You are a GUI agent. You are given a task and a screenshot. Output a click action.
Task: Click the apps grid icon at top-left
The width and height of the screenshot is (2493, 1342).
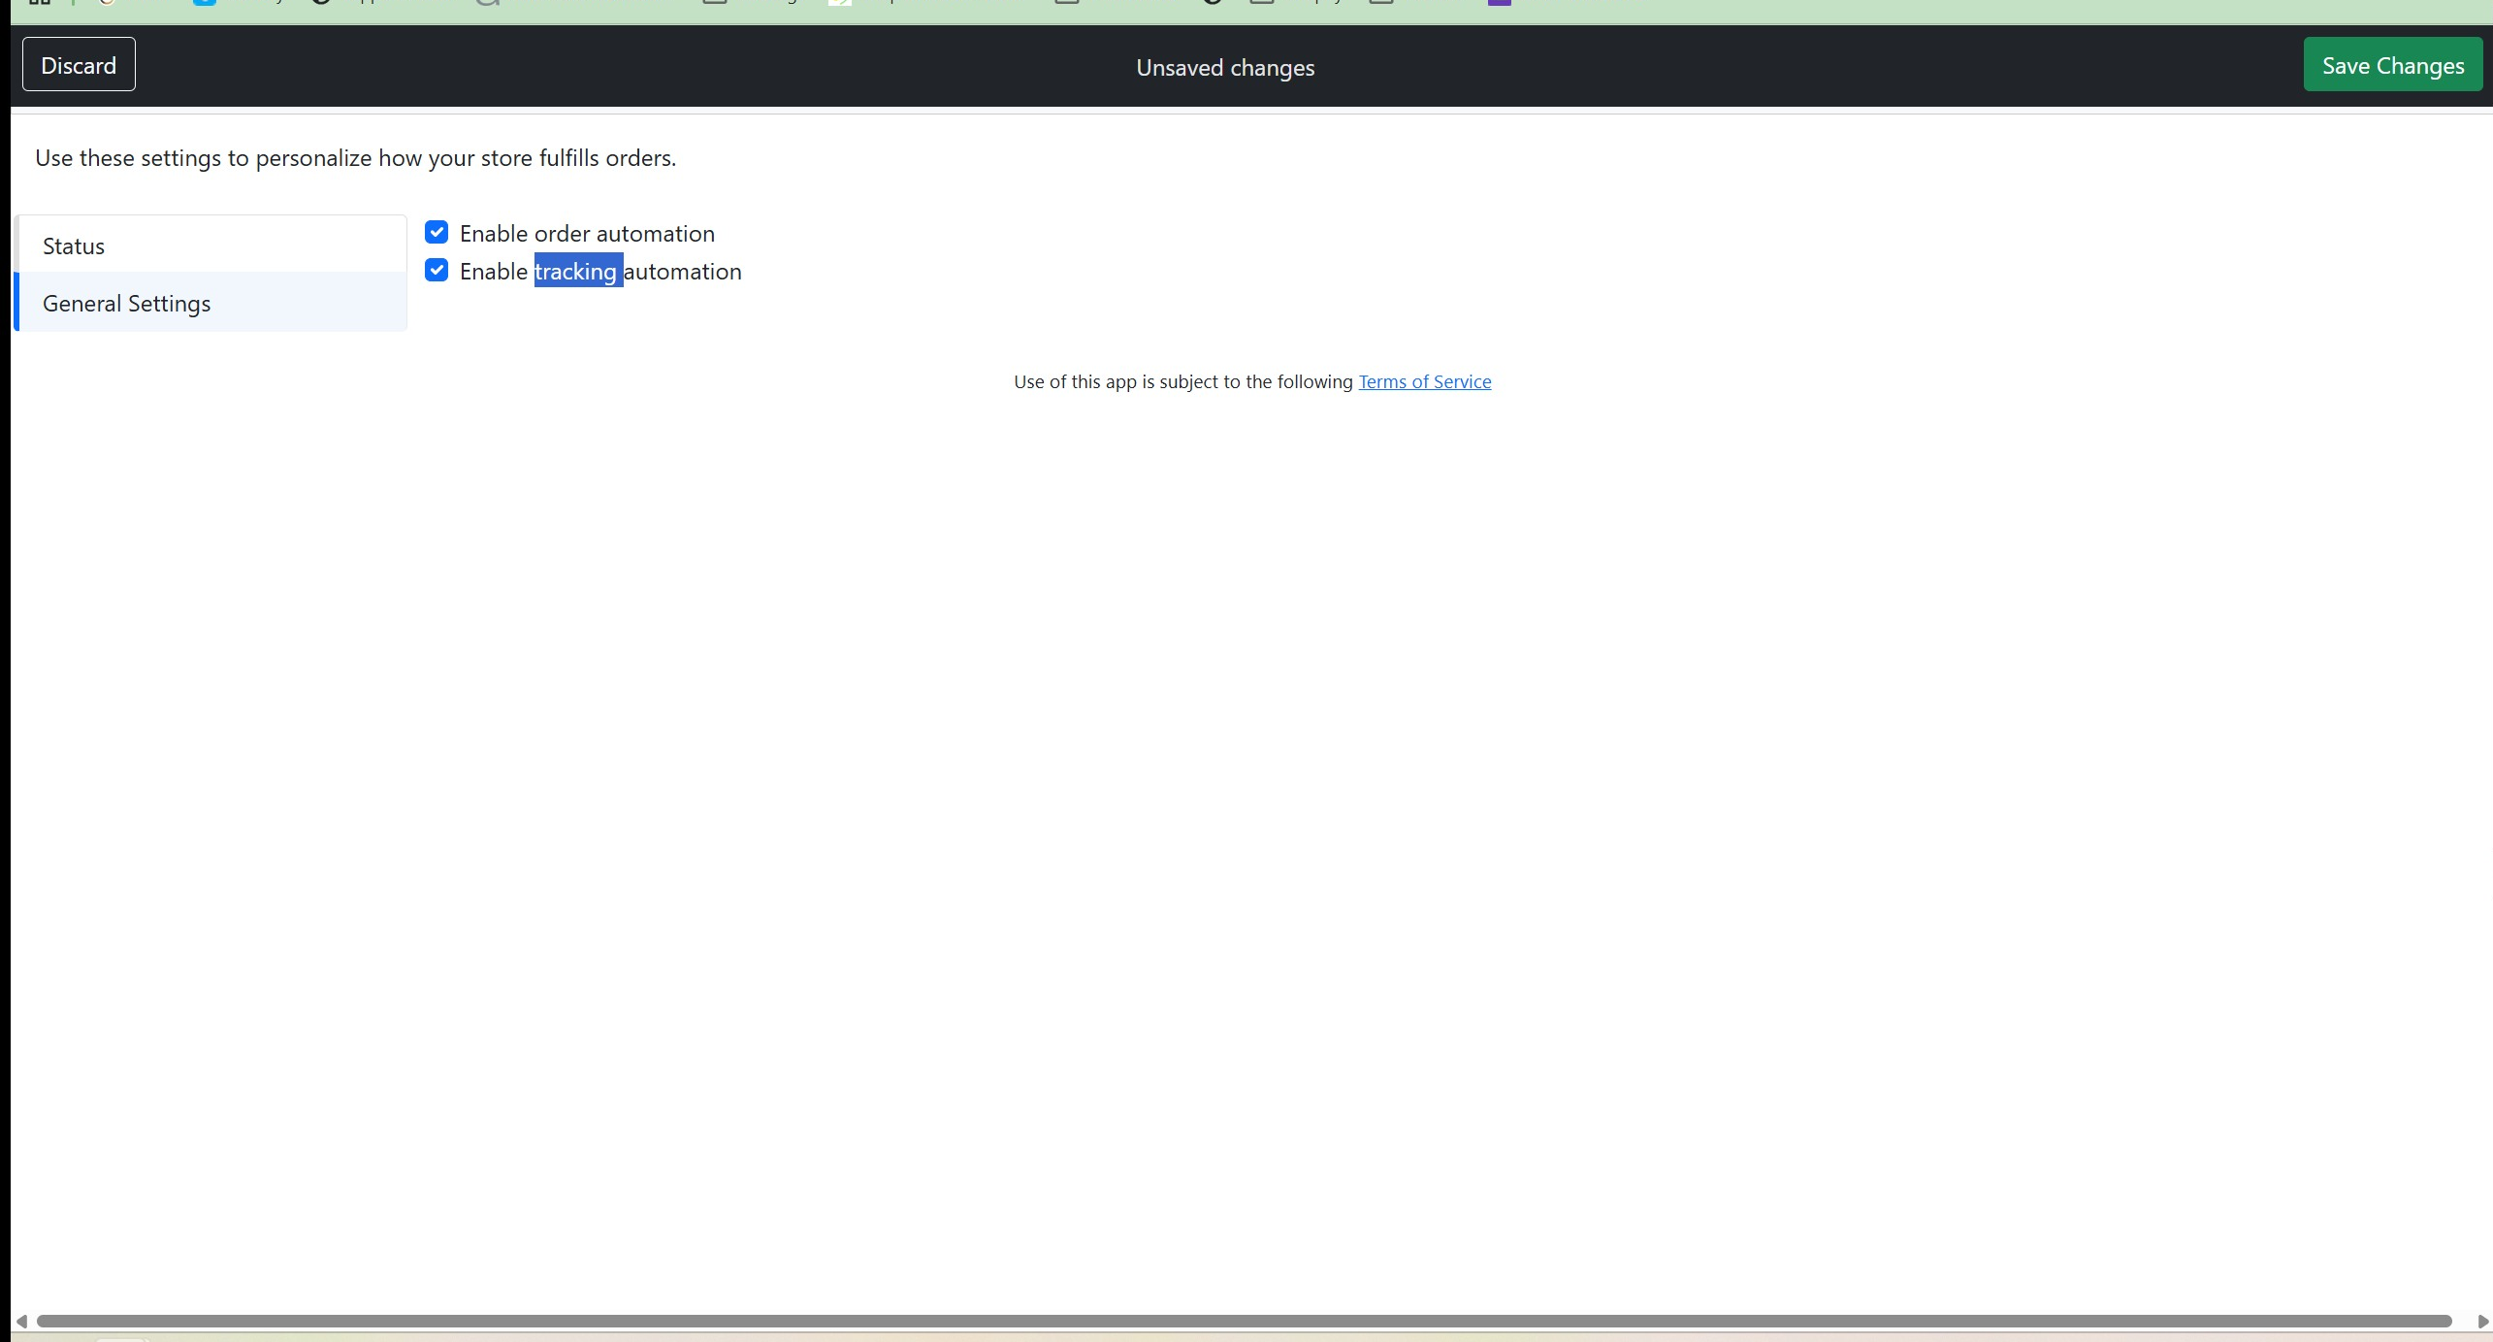[39, 3]
